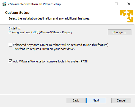Viewport: 135px width, 107px height.
Task: Minimize the VMware Player Setup window
Action: [x=104, y=4]
